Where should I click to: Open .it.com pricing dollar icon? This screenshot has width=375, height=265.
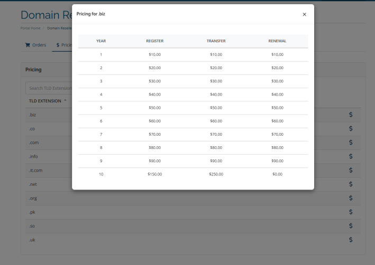pos(351,170)
